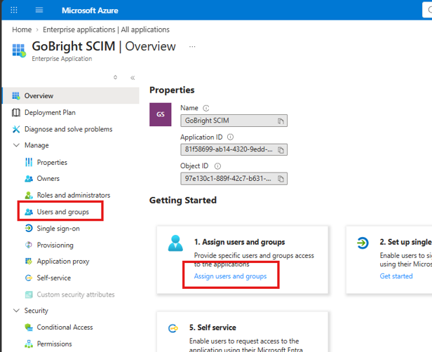
Task: Click the Diagnose wrench icon
Action: (16, 129)
